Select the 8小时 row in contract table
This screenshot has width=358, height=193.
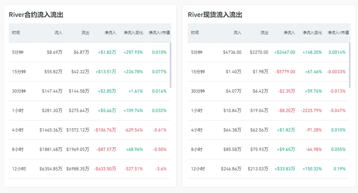point(89,150)
